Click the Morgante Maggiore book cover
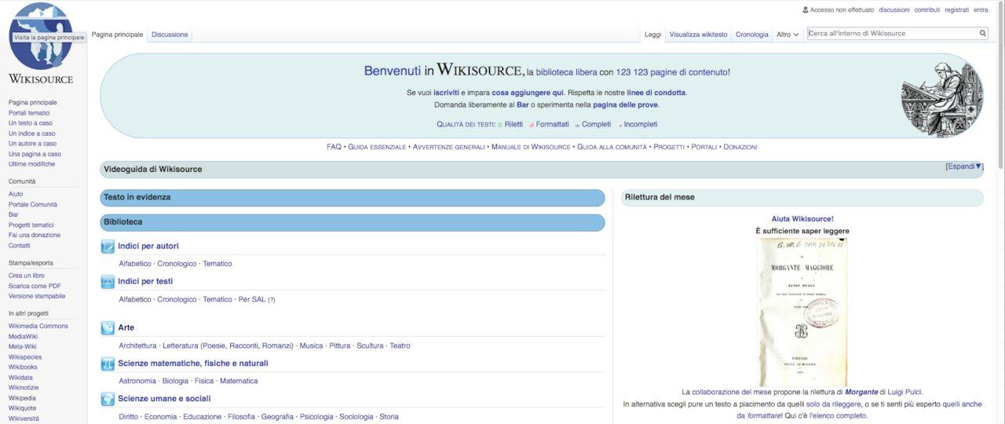The width and height of the screenshot is (1005, 424). pos(802,312)
